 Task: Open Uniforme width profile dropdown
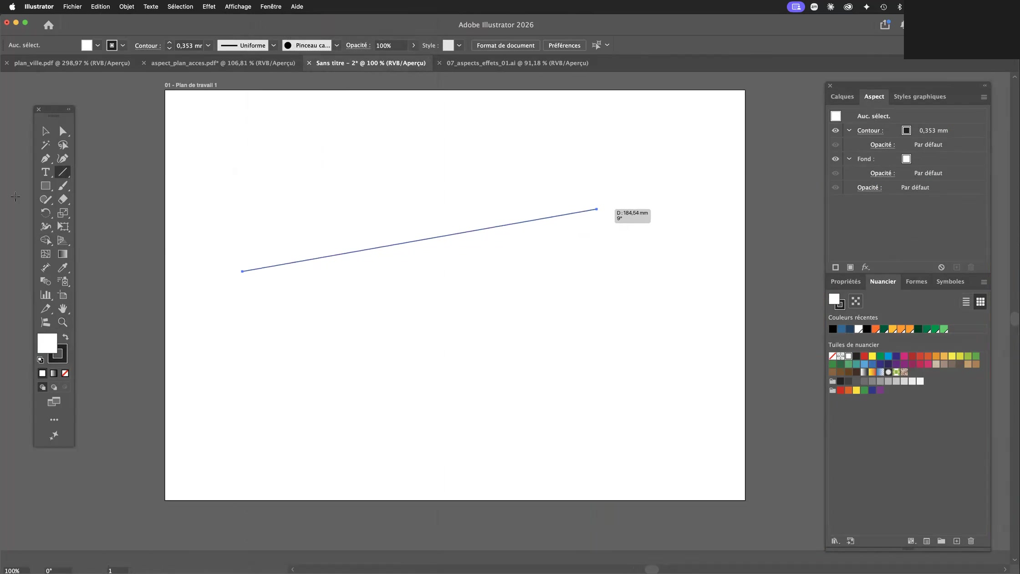click(274, 46)
